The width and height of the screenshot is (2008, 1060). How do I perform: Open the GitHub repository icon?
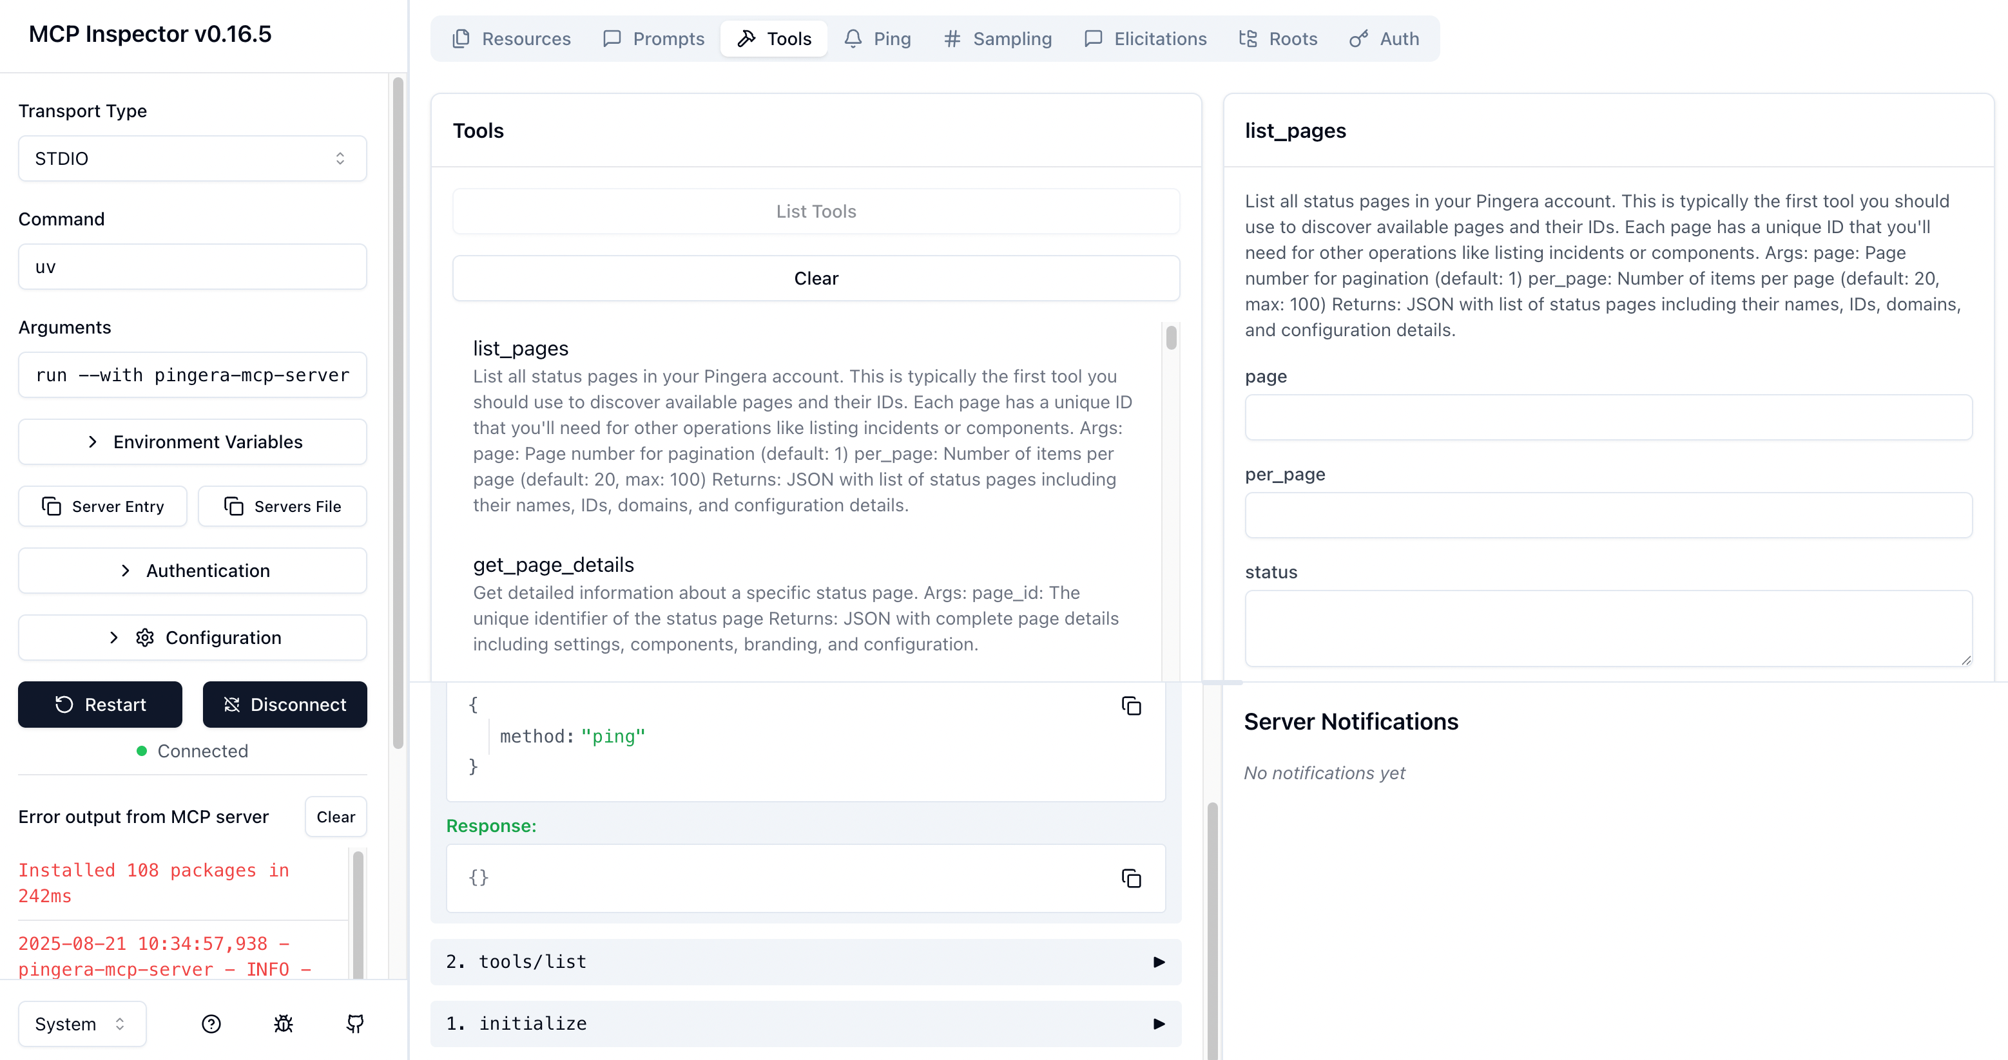(354, 1023)
